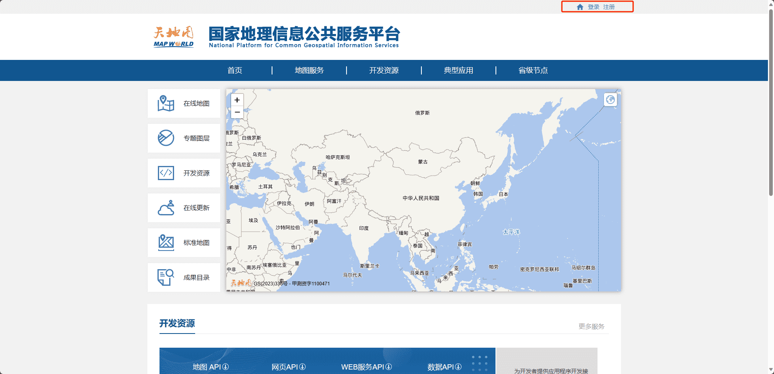
Task: Click the code bracket icon for 开发资源
Action: (x=166, y=173)
